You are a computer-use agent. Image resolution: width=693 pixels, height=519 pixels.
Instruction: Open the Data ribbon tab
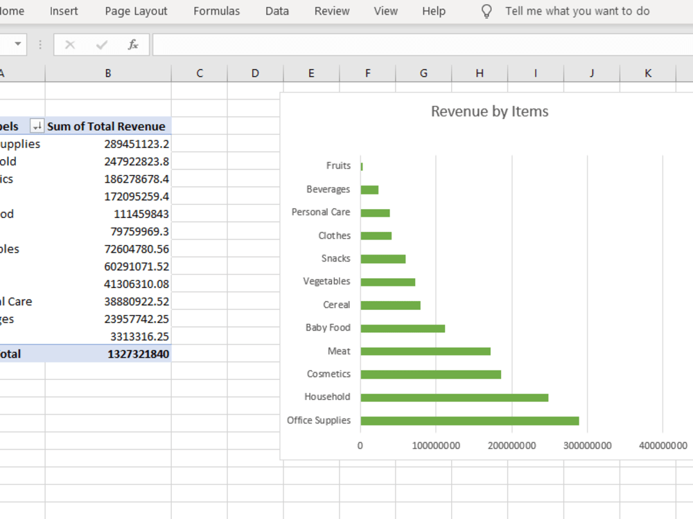(277, 10)
